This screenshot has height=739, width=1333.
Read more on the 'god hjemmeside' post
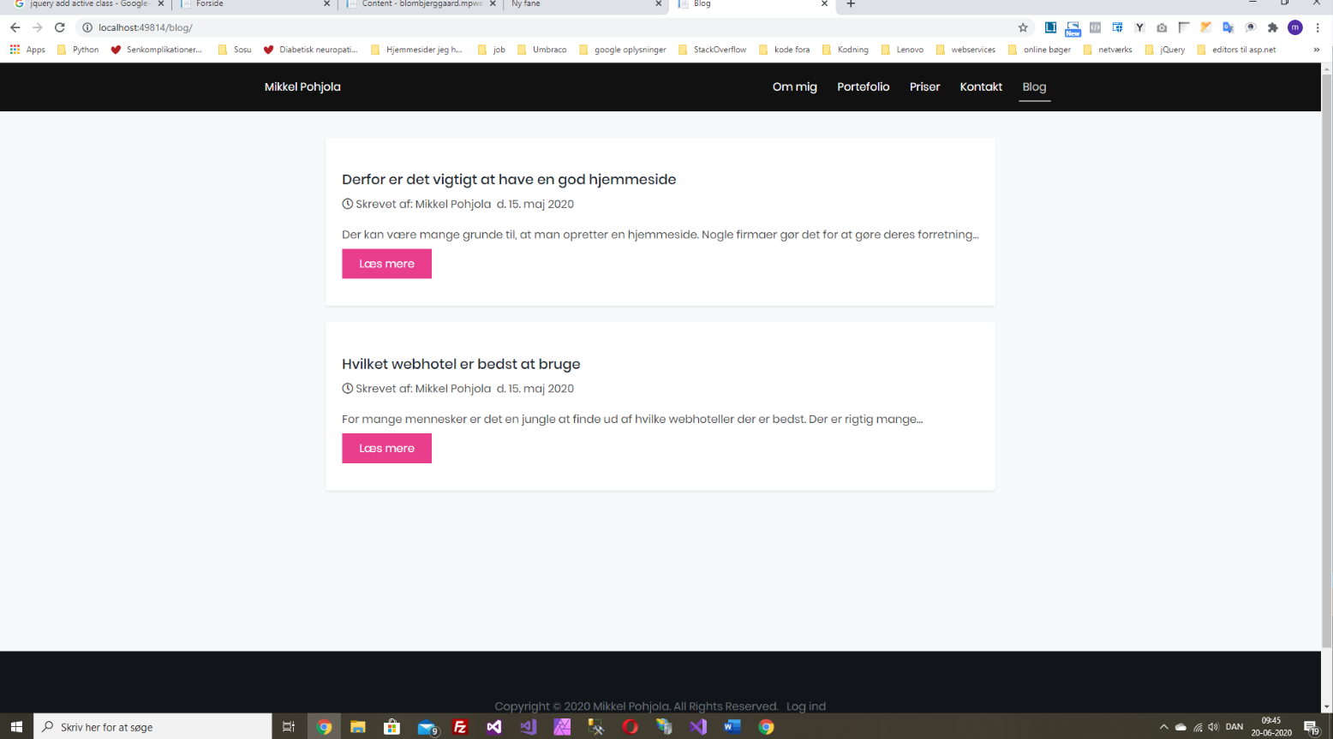click(386, 264)
